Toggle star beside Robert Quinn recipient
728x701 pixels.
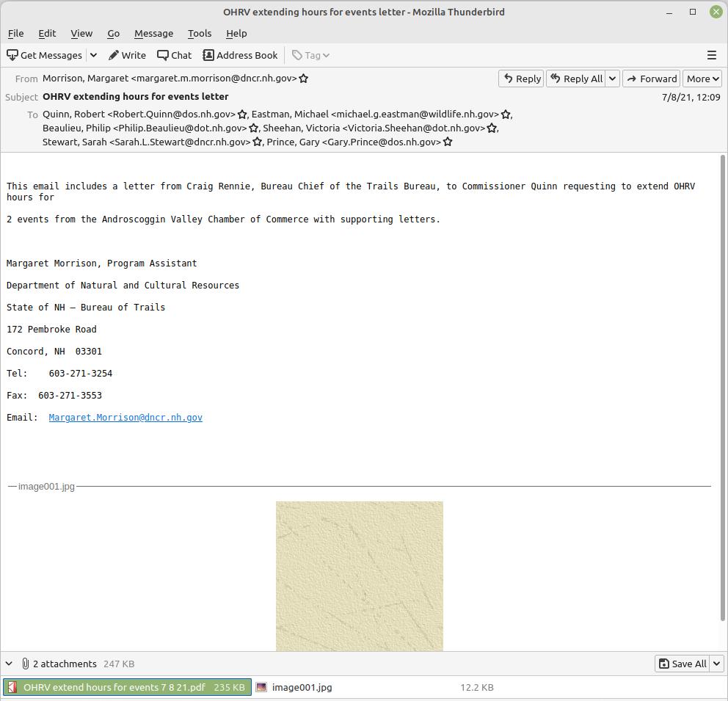pos(242,115)
